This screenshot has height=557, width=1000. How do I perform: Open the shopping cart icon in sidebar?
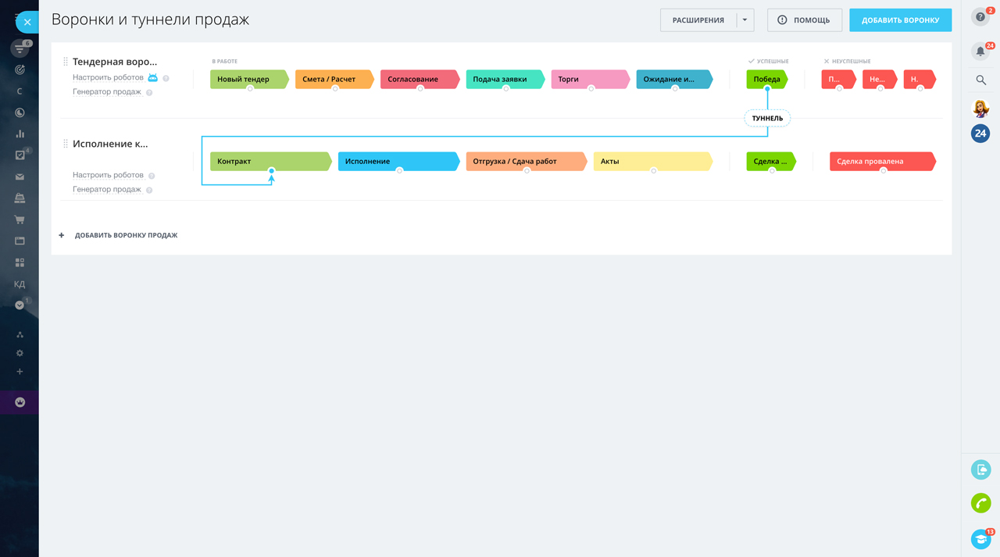pyautogui.click(x=20, y=220)
